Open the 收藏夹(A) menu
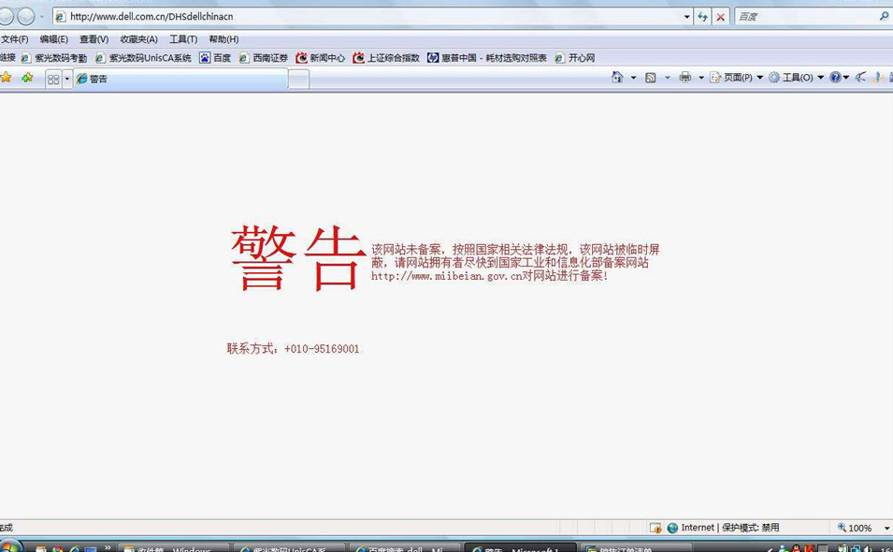The height and width of the screenshot is (552, 893). tap(139, 39)
